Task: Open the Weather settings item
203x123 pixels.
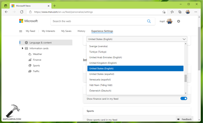Action: click(x=37, y=54)
